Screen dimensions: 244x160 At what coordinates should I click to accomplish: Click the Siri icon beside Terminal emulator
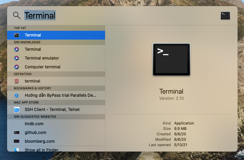tap(17, 58)
